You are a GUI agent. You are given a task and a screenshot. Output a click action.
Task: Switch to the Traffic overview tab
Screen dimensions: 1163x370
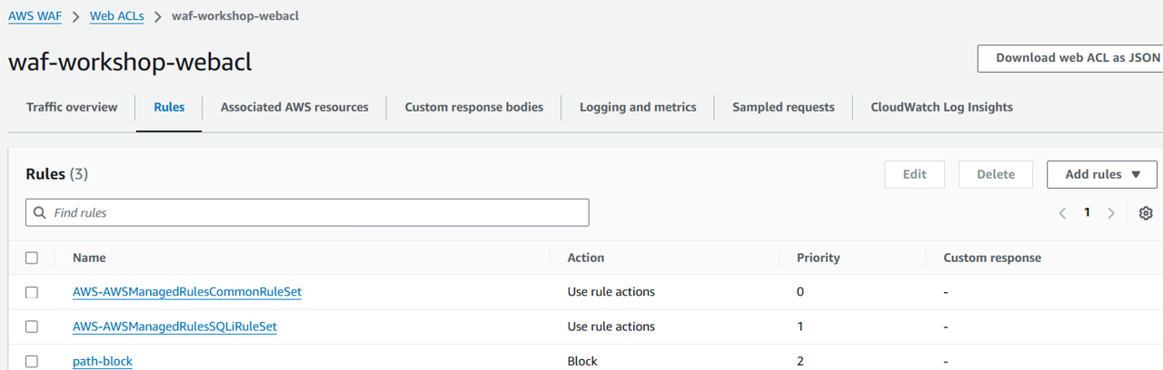tap(72, 107)
